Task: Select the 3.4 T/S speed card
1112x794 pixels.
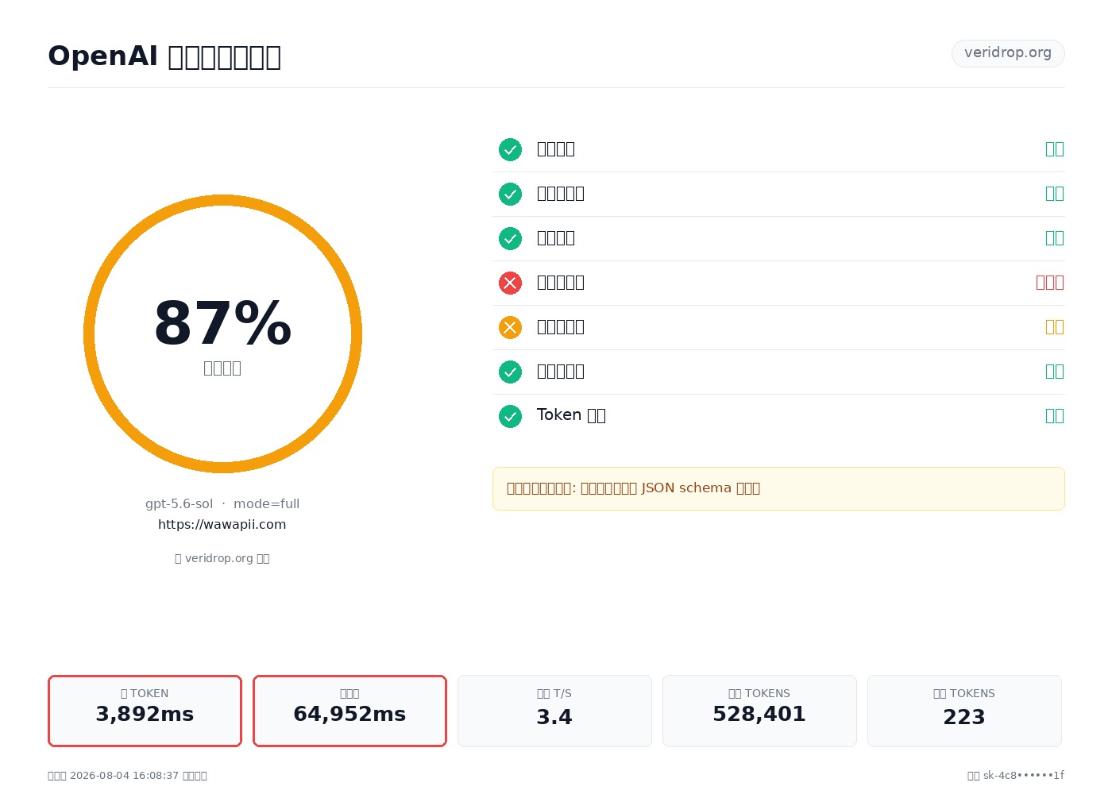Action: click(554, 711)
